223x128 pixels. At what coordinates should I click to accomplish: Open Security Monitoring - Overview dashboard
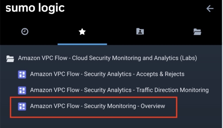98,106
